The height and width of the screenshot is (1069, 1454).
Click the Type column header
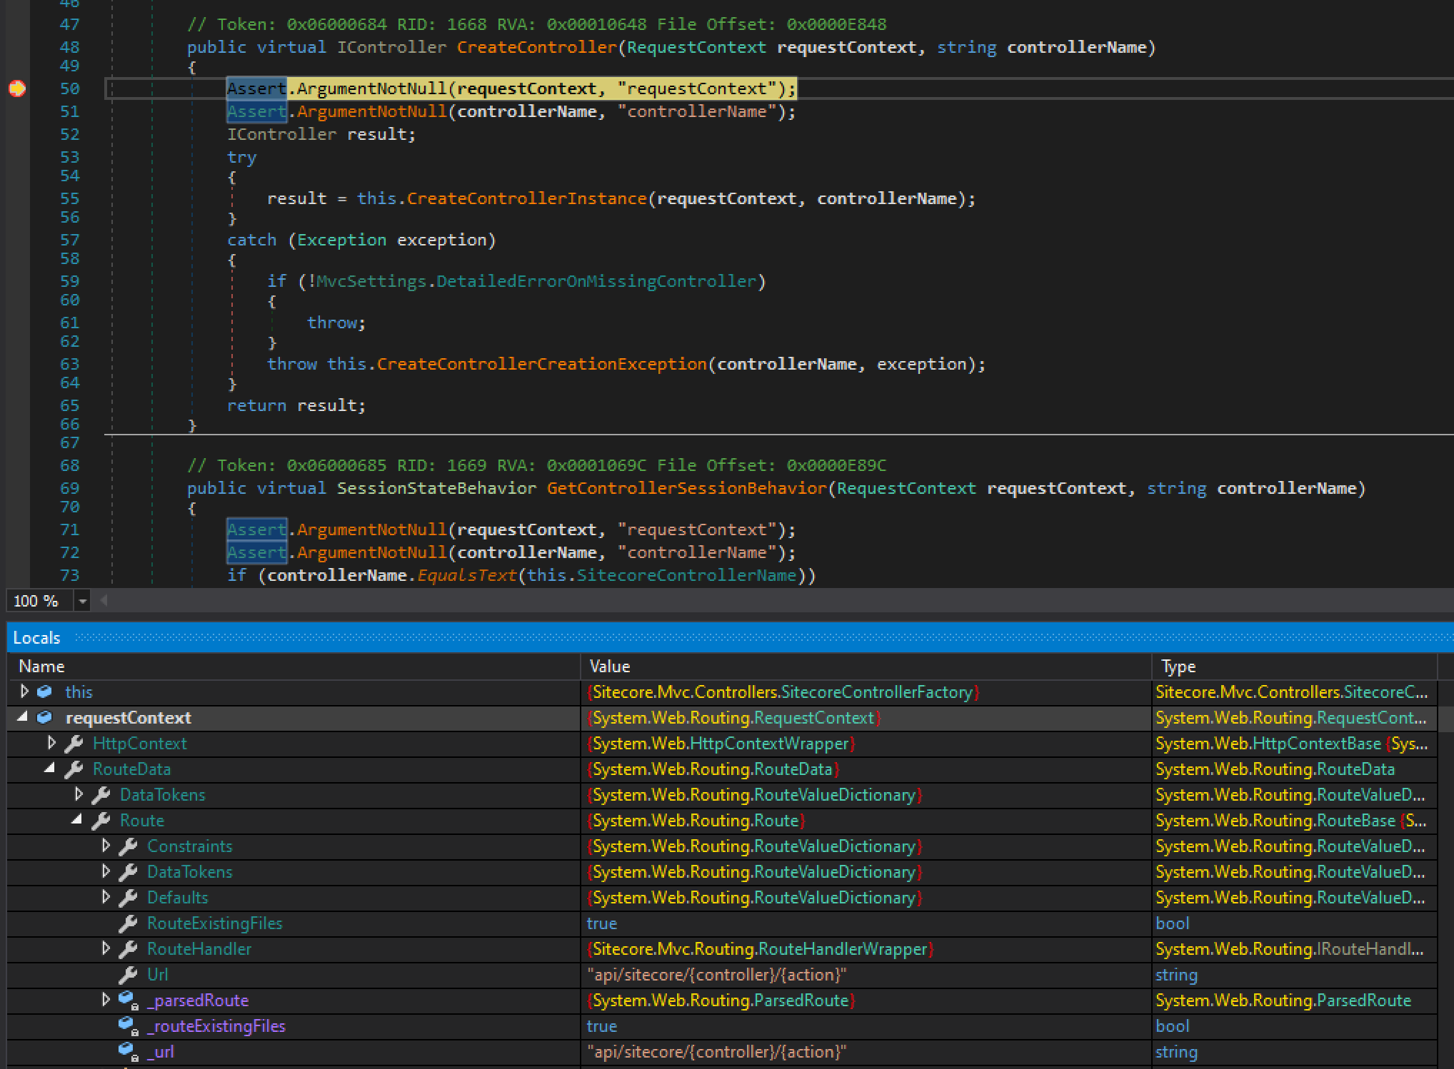(x=1178, y=666)
